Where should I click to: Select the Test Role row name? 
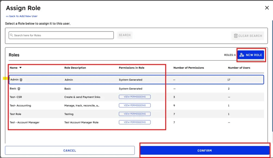coord(15,114)
